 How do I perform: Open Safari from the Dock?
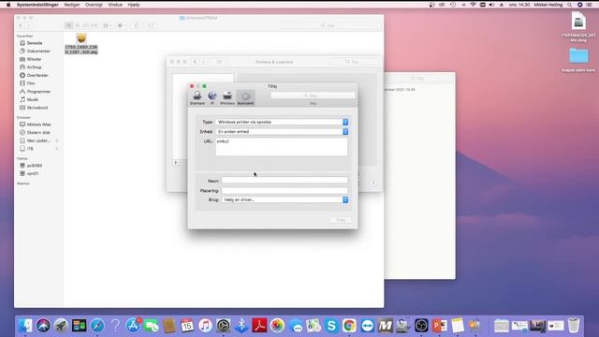[97, 326]
